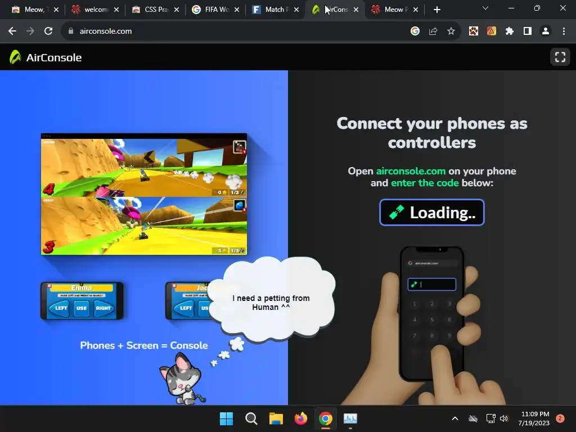View site info via lock icon

(x=71, y=31)
